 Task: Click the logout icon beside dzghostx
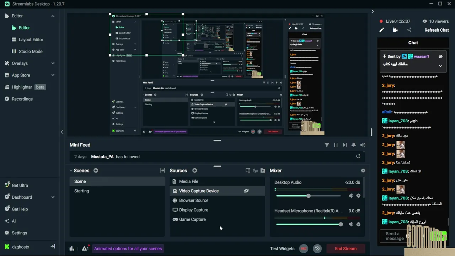tap(53, 246)
